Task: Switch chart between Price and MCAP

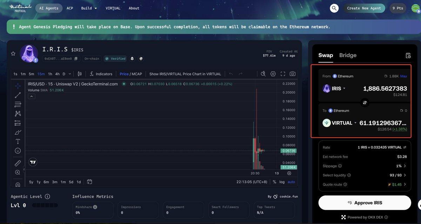Action: tap(131, 74)
